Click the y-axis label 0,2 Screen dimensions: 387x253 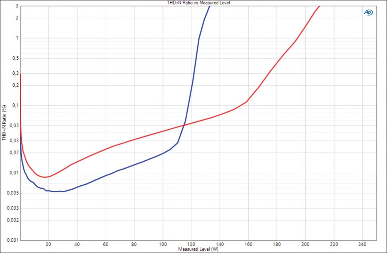15,85
